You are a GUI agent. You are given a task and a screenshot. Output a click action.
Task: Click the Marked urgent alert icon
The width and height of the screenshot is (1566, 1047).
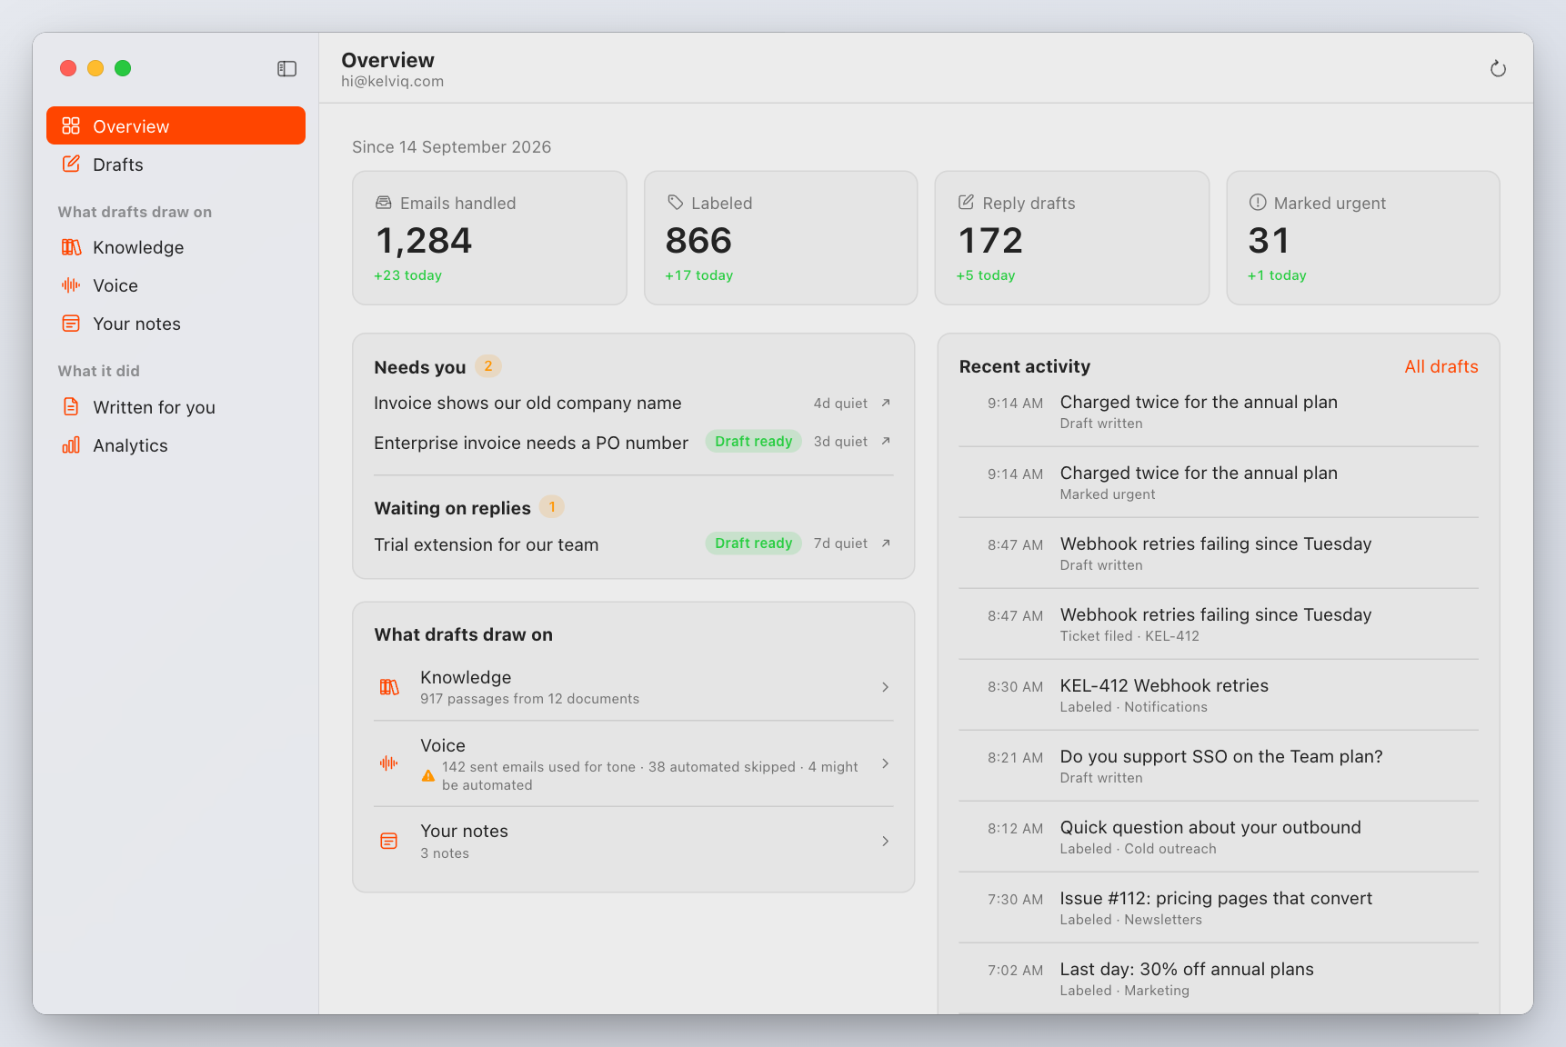pos(1258,203)
